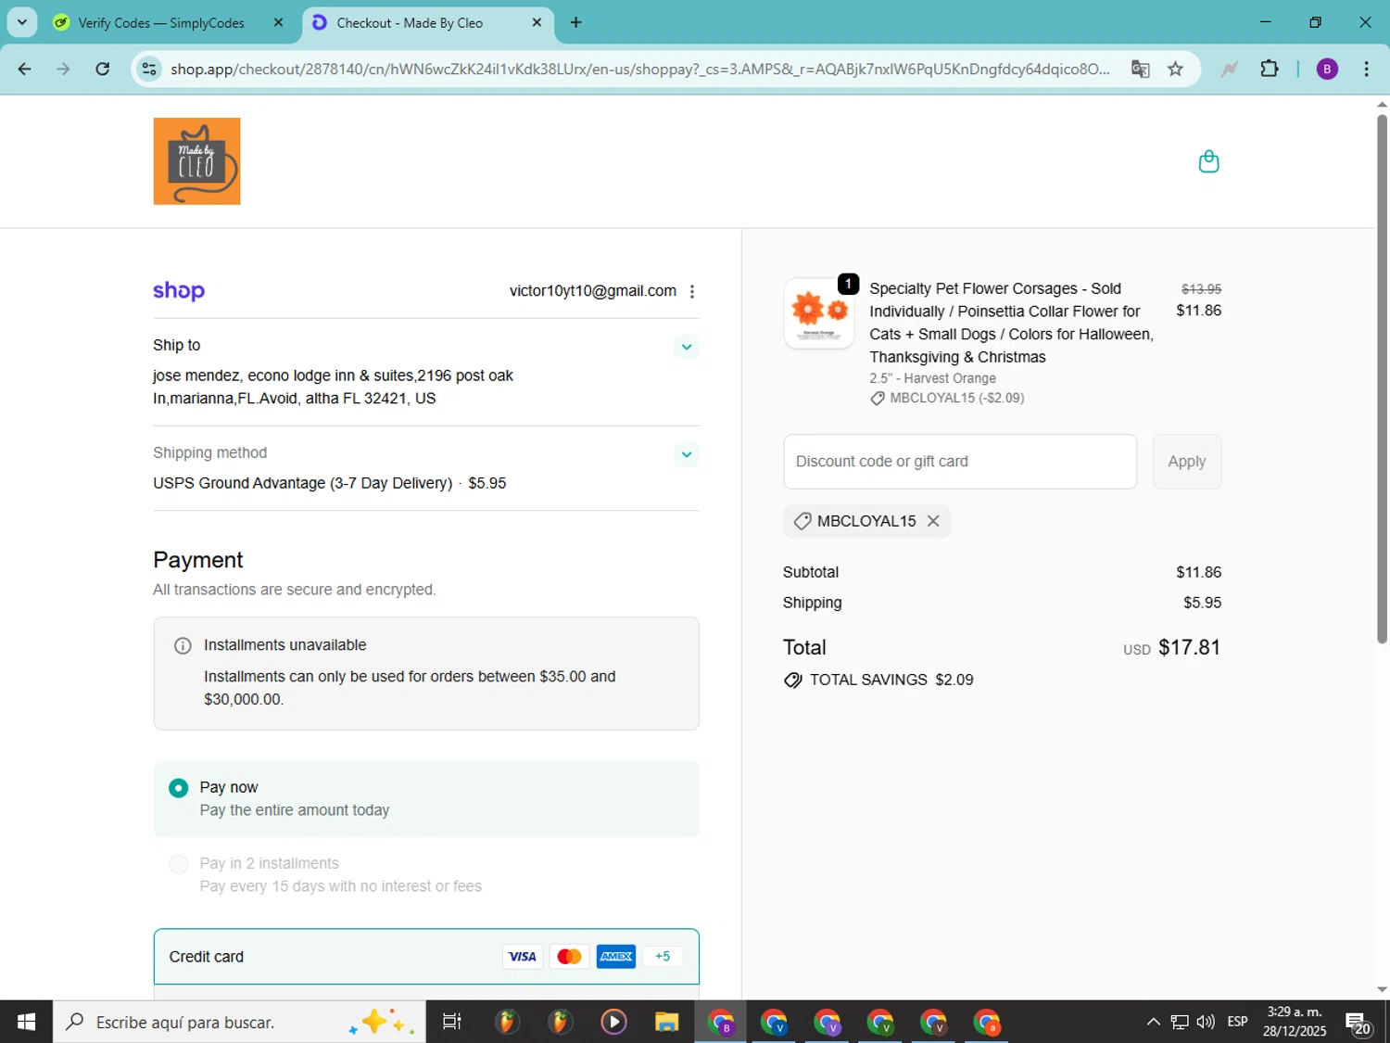Click the Shop Pay logo
The image size is (1390, 1043).
[x=179, y=291]
